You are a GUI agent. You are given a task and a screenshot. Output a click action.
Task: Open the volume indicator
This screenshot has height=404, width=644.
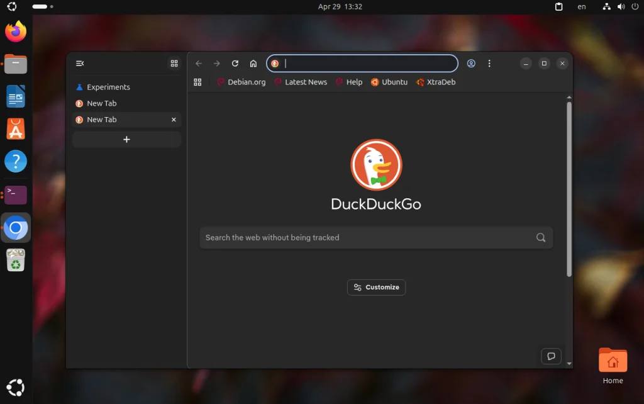point(621,6)
